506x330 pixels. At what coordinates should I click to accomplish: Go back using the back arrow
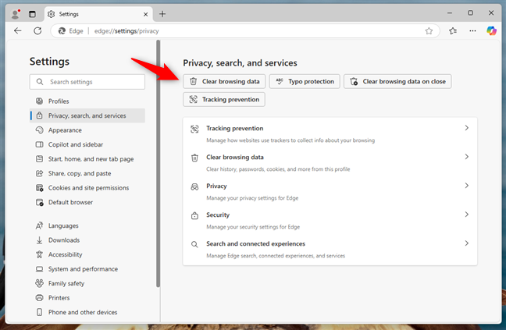click(18, 31)
